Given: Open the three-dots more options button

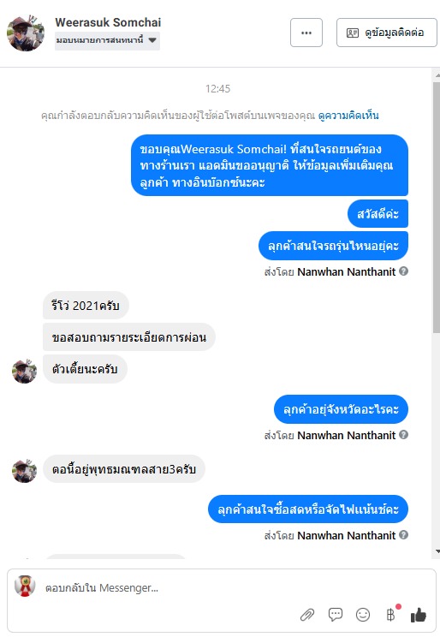Looking at the screenshot, I should click(x=306, y=33).
